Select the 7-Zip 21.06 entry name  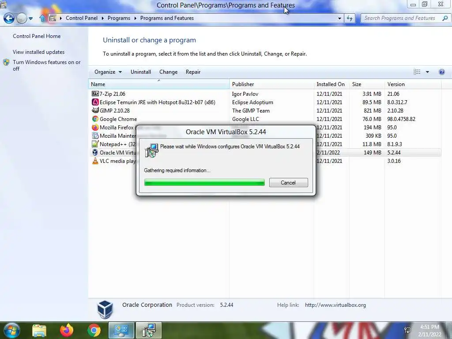[x=113, y=94]
